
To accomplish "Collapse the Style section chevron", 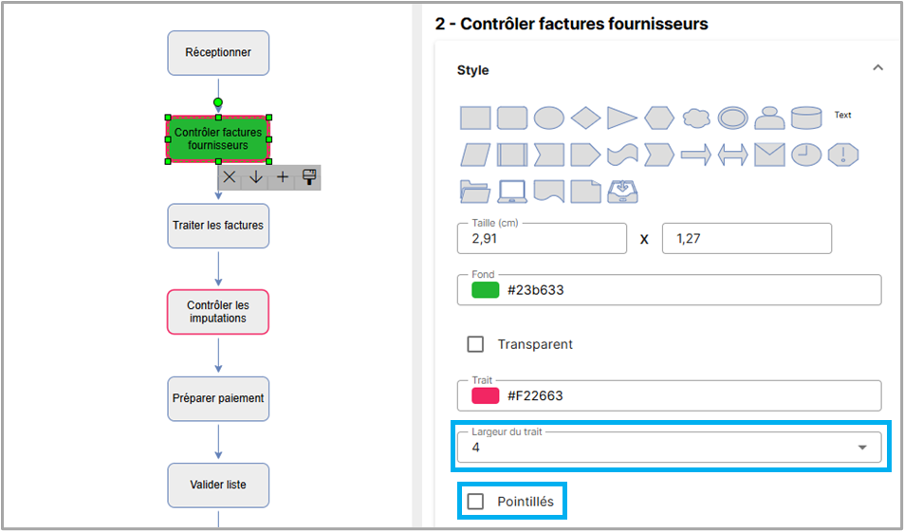I will tap(877, 68).
